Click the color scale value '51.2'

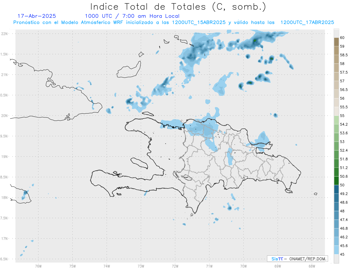[344, 167]
